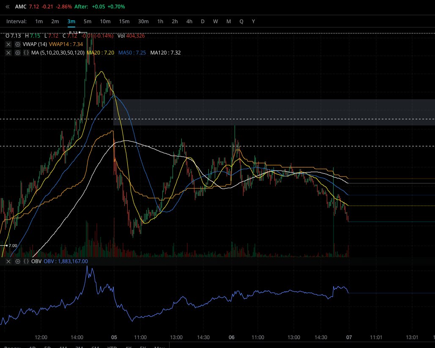This screenshot has width=435, height=348.
Task: Click the OBV indicator label
Action: (36, 261)
